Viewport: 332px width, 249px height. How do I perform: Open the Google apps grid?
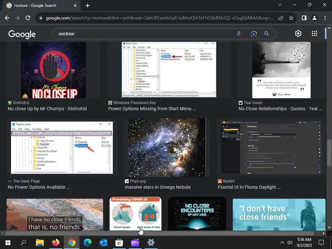314,33
